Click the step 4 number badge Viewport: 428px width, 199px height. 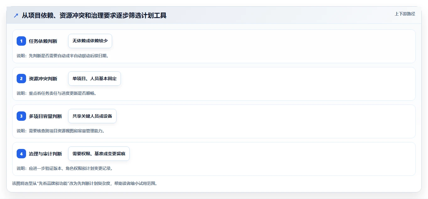(x=21, y=154)
